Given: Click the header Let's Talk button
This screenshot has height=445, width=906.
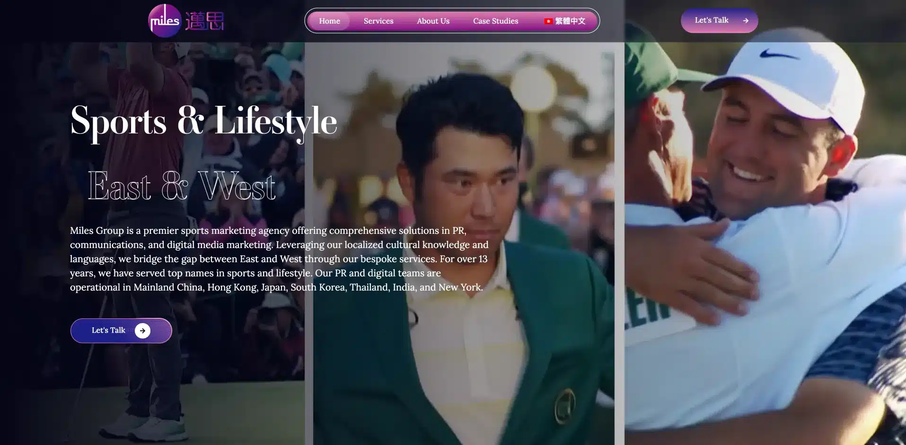Looking at the screenshot, I should tap(719, 21).
